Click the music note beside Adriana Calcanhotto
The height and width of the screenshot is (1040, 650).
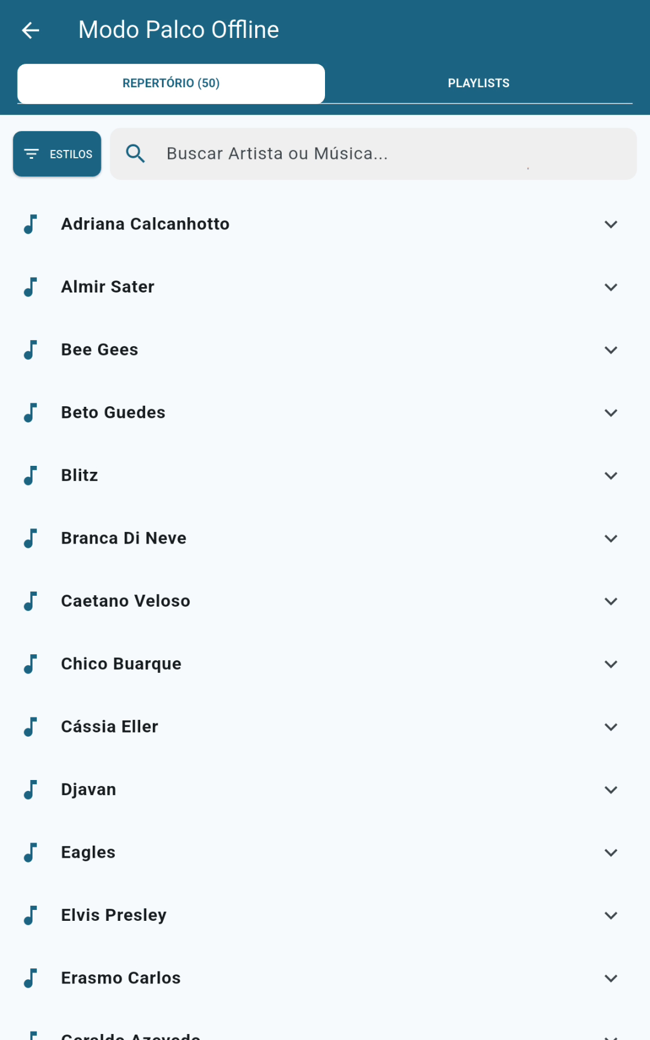pyautogui.click(x=30, y=224)
